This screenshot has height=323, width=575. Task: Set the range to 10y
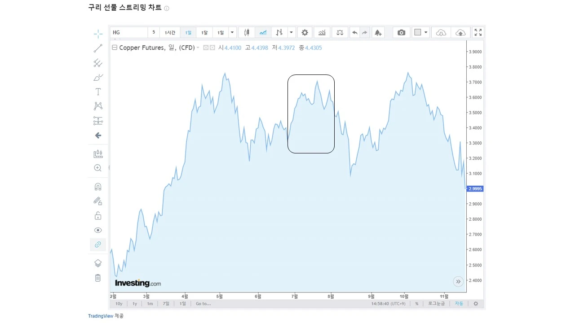click(x=119, y=304)
